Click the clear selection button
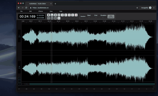The width and height of the screenshot is (158, 96). click(111, 17)
